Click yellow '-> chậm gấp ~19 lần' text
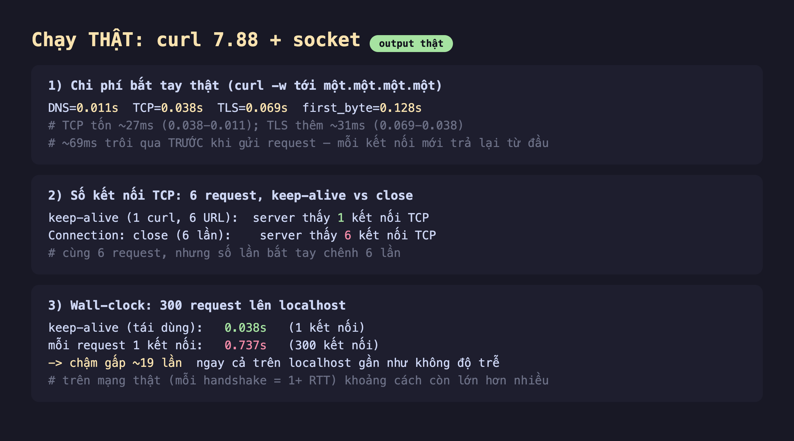Viewport: 794px width, 441px height. coord(115,363)
